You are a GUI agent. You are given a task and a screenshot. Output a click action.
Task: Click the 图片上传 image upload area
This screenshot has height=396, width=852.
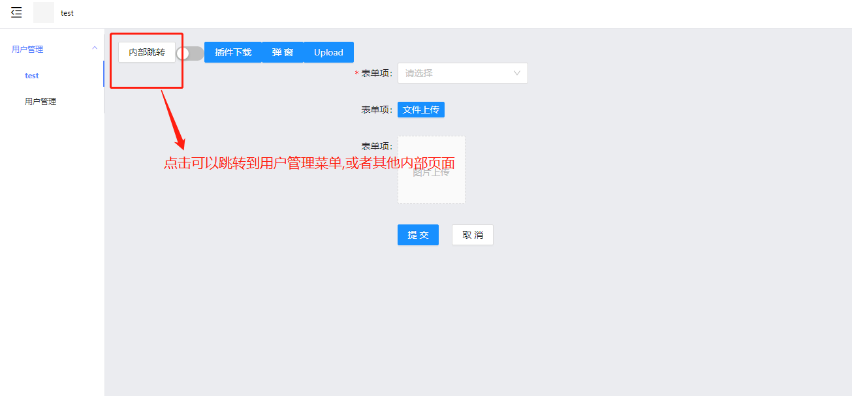pos(431,170)
